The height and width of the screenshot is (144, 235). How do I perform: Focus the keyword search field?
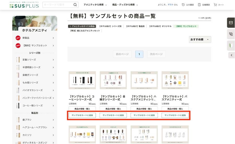(58, 5)
